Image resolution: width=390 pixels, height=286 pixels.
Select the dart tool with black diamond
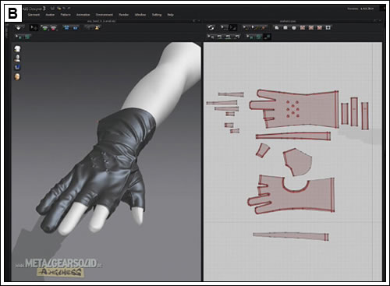tap(328, 27)
